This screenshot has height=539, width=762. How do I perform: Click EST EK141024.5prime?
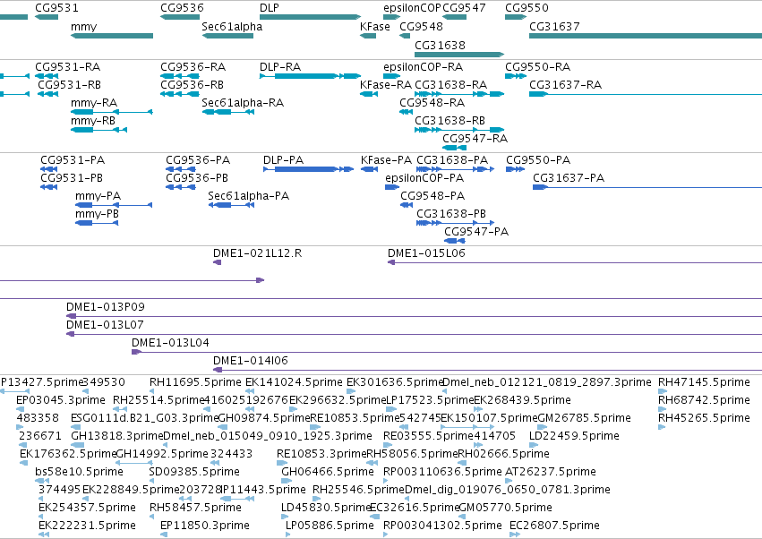coord(294,382)
